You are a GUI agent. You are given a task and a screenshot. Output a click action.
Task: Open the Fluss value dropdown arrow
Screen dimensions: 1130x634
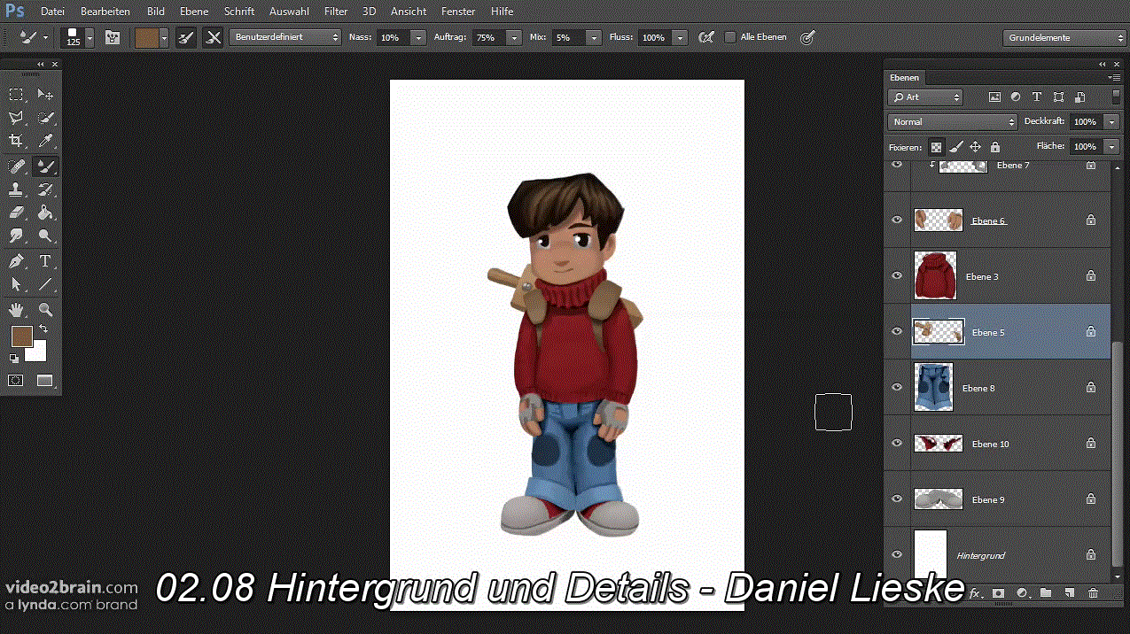[680, 37]
